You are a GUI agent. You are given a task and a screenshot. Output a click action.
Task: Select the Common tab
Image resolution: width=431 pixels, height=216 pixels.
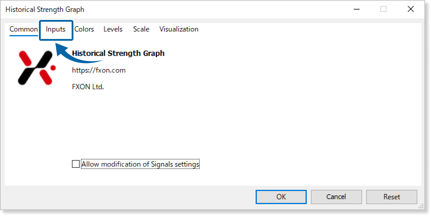(x=23, y=29)
